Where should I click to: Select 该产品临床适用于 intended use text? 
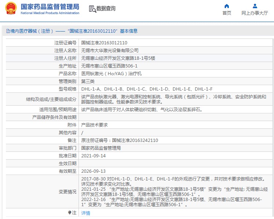coord(142,110)
